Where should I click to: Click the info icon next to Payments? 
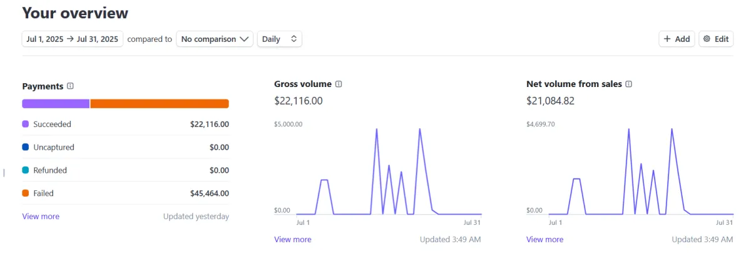click(70, 86)
